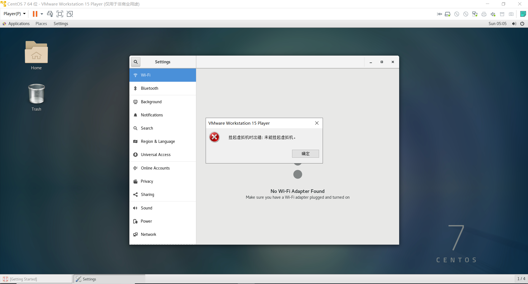The width and height of the screenshot is (528, 284).
Task: Open Online Accounts settings
Action: (x=163, y=168)
